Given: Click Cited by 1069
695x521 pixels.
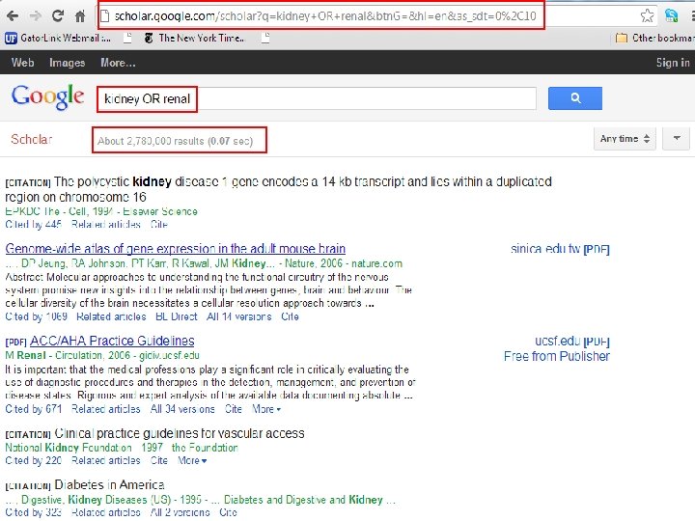Looking at the screenshot, I should click(37, 316).
